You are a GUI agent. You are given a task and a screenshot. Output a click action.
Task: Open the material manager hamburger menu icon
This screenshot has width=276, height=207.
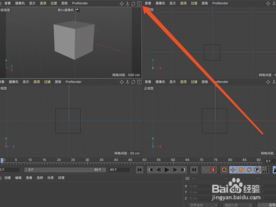1,178
